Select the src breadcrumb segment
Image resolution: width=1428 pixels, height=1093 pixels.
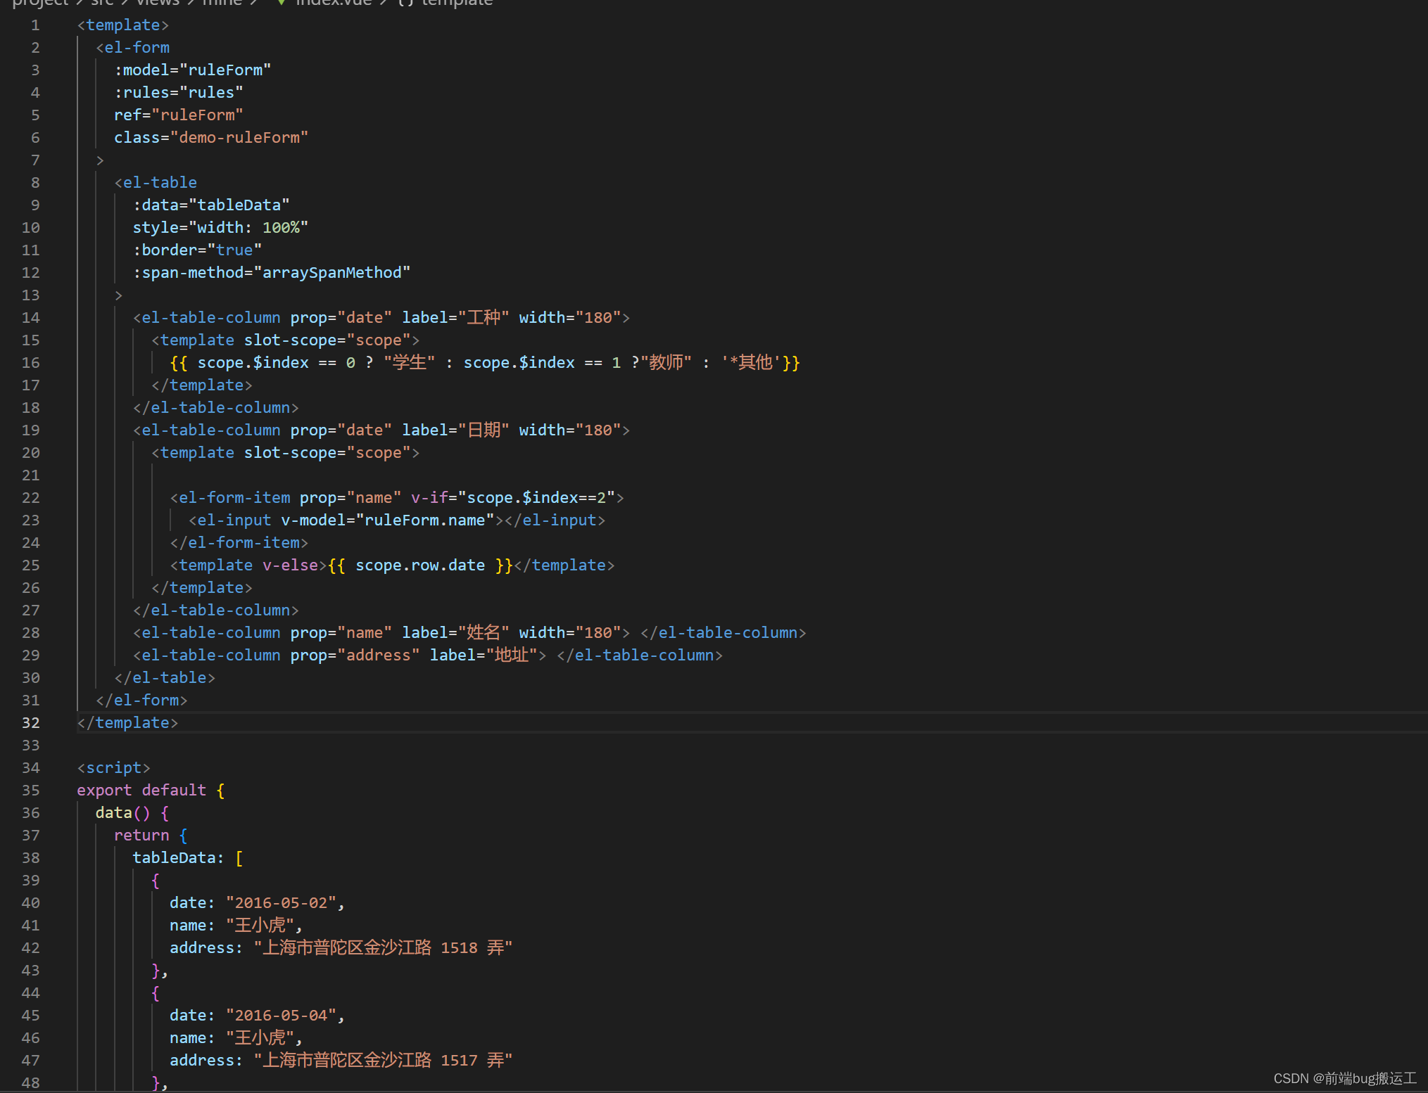[102, 2]
